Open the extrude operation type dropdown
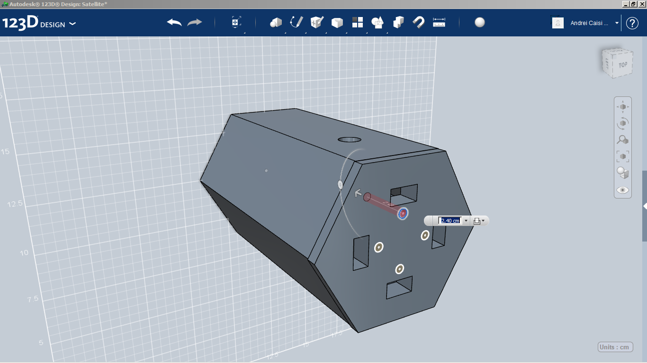This screenshot has height=363, width=647. (479, 221)
